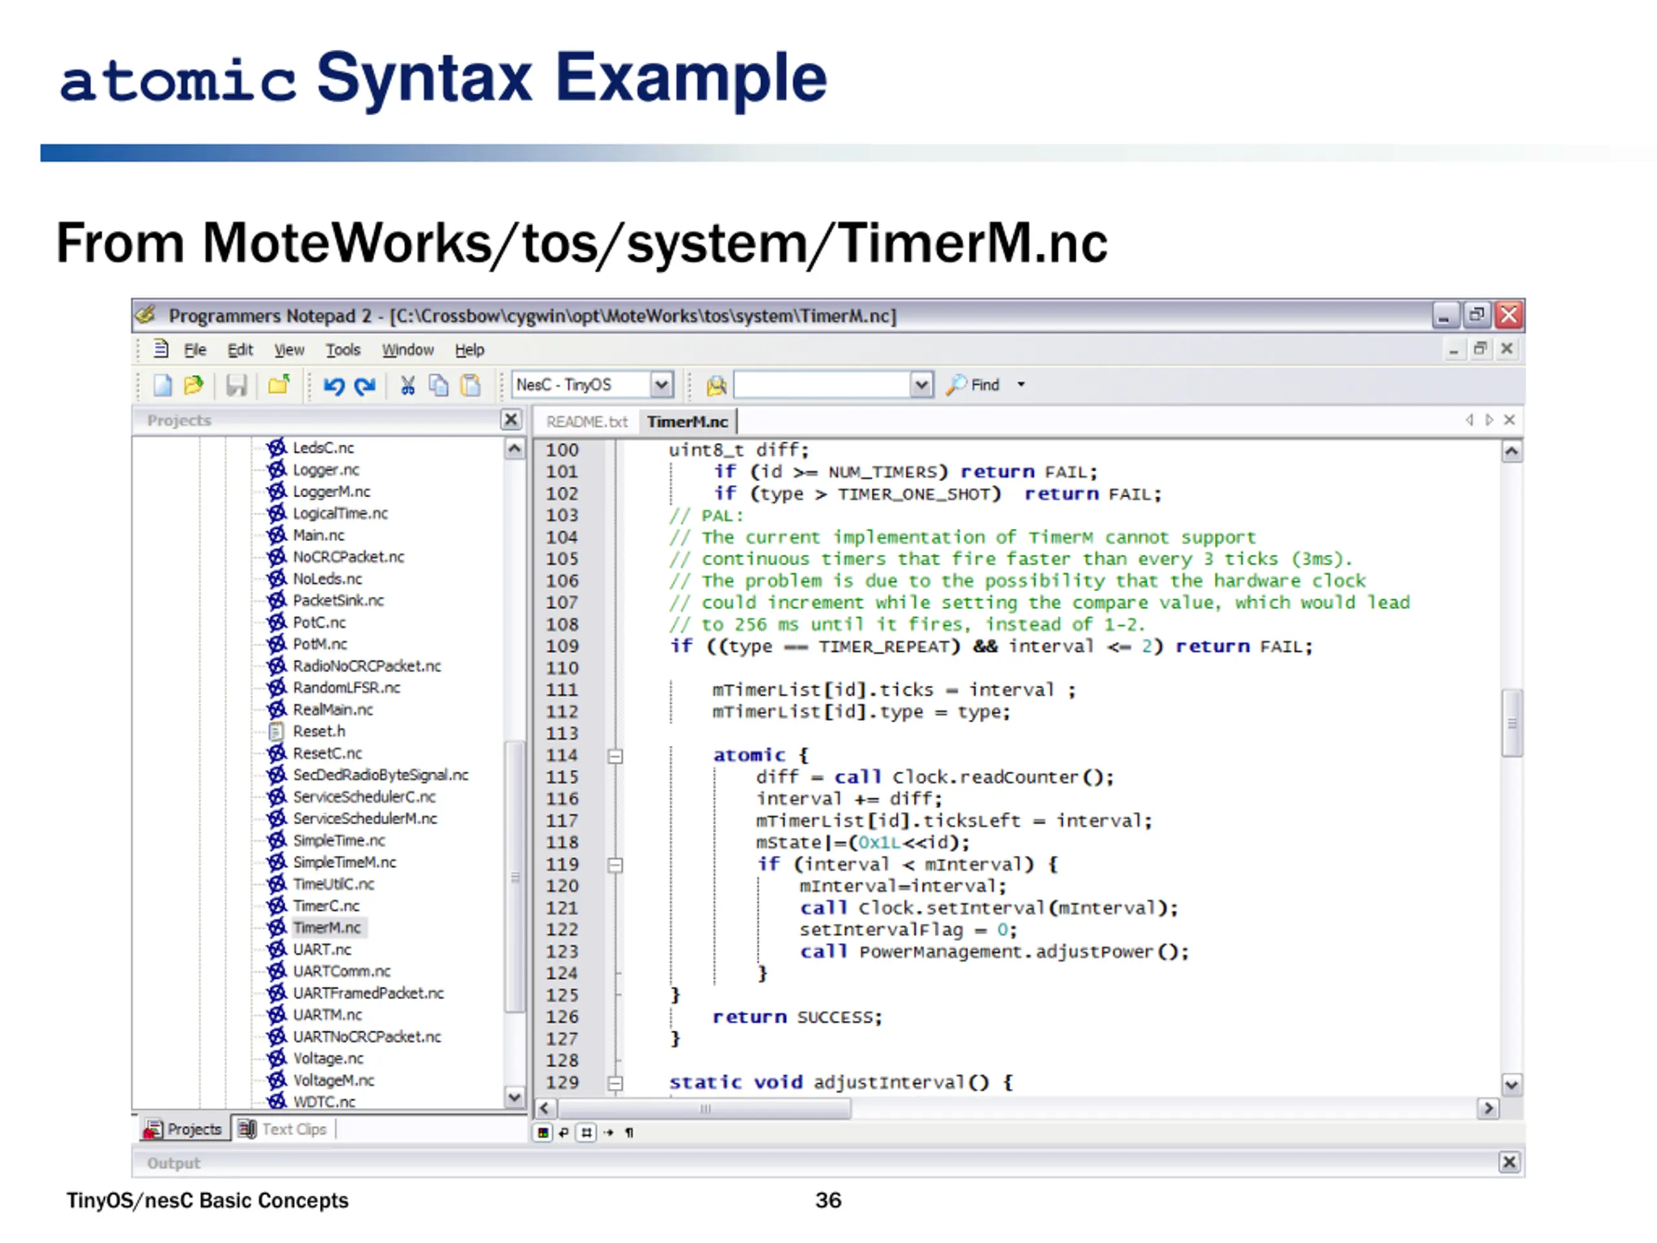Click the document icon left of File menu
Screen dimensions: 1657x1243
(161, 349)
